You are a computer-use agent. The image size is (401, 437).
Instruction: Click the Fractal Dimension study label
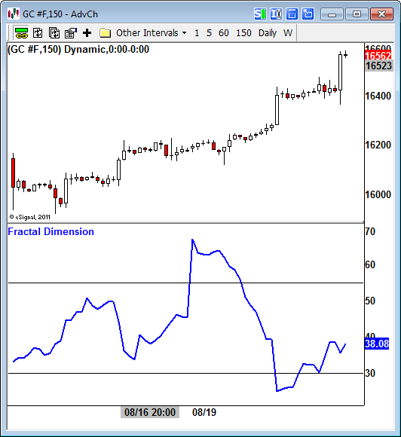pyautogui.click(x=51, y=231)
